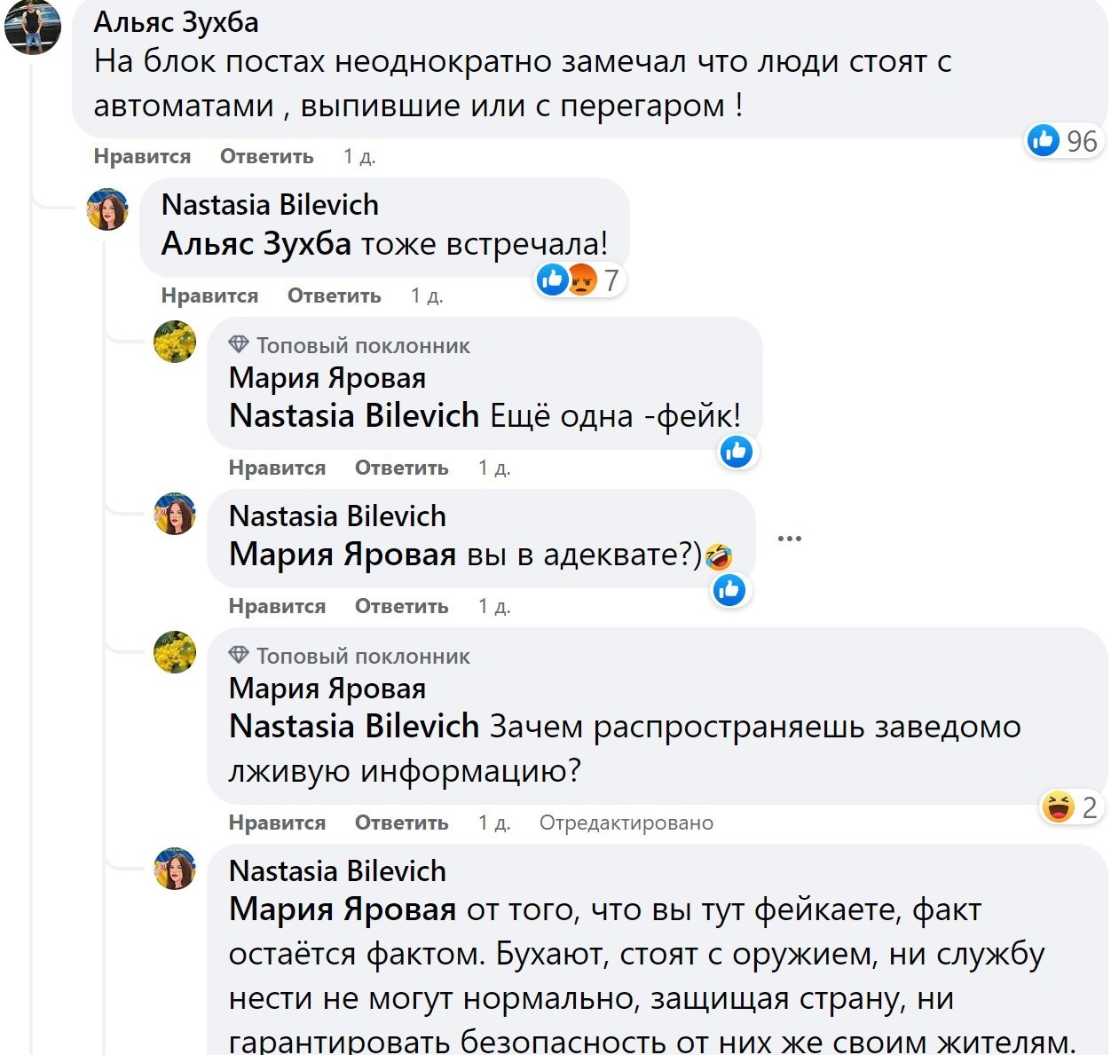Reply to 'Ещё одна -фейк!' comment via Ответить
Screen dimensions: 1111x1055
point(402,468)
